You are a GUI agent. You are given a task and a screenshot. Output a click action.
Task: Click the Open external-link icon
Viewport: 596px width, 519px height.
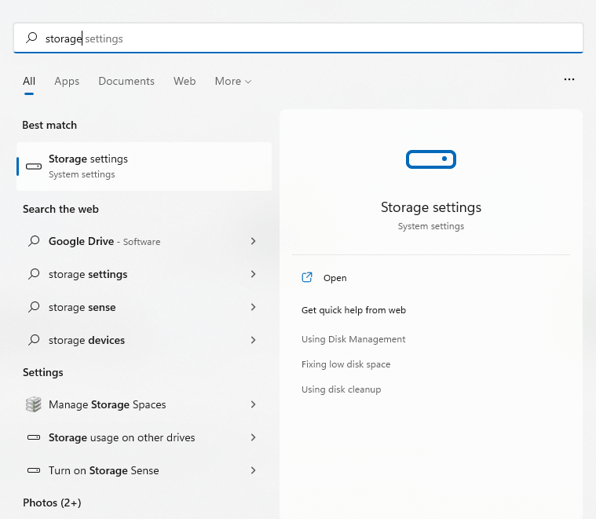click(307, 278)
